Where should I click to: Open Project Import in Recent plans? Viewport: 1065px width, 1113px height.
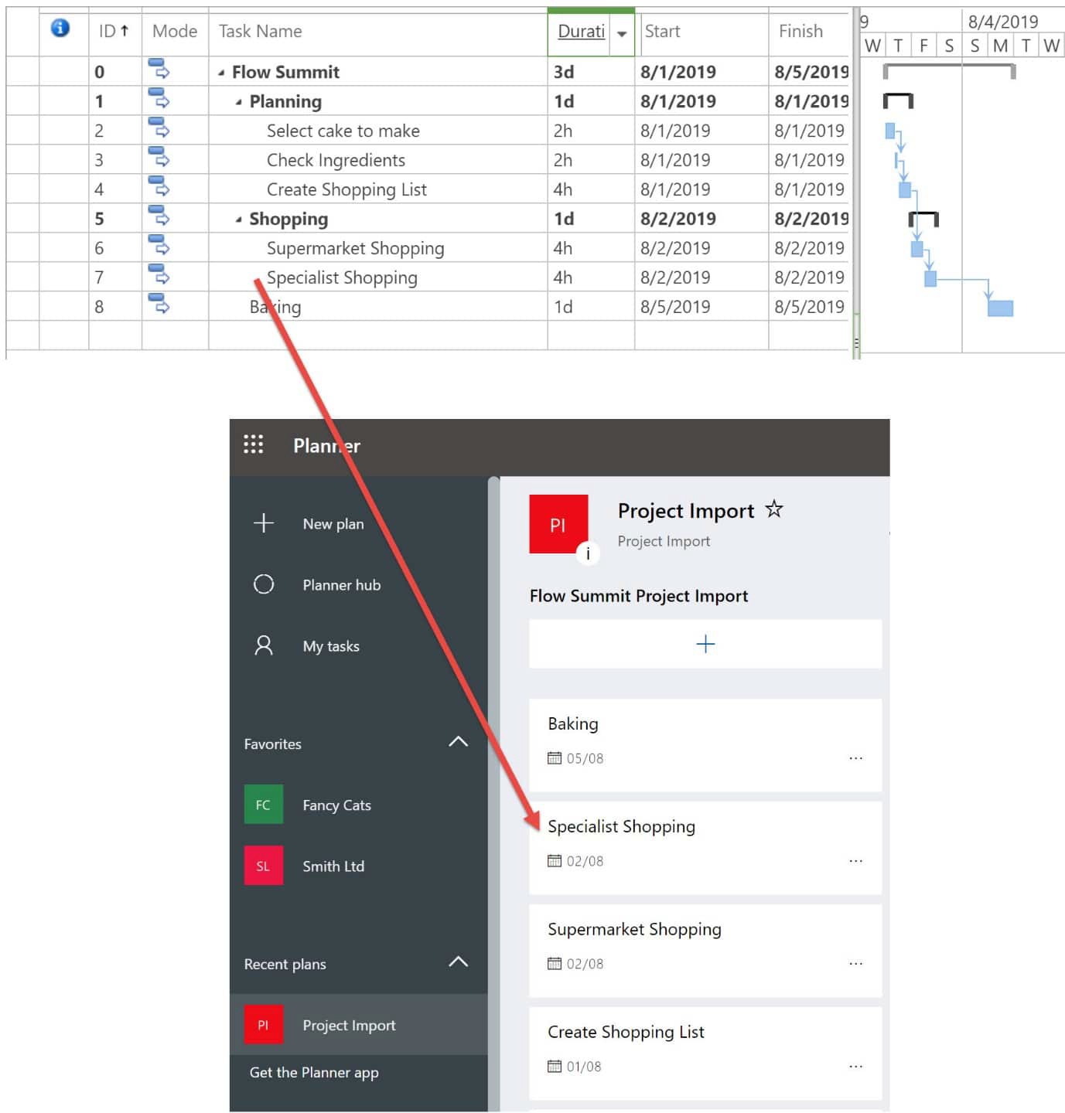click(359, 1025)
